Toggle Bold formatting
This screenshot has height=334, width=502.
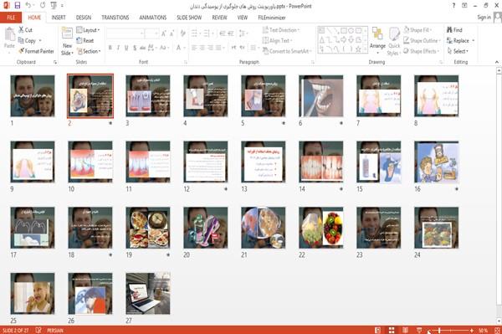[110, 48]
